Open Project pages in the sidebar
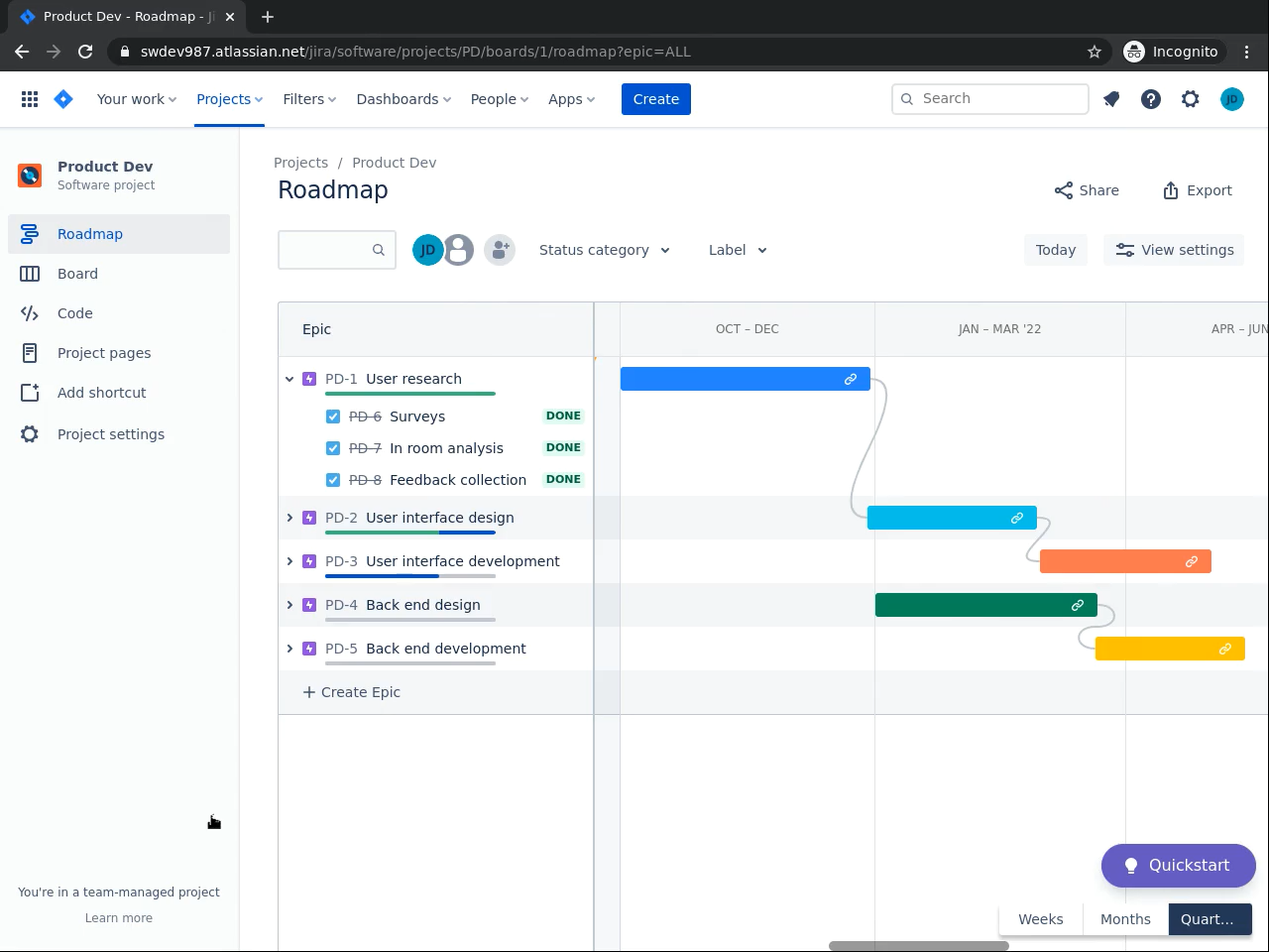Viewport: 1269px width, 952px height. [x=119, y=353]
